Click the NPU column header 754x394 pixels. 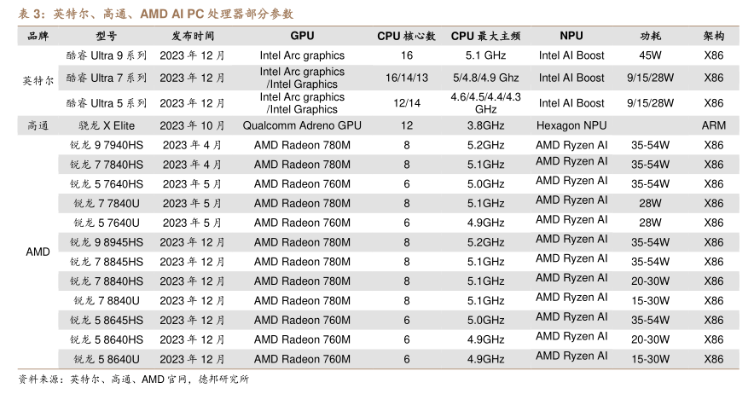571,36
